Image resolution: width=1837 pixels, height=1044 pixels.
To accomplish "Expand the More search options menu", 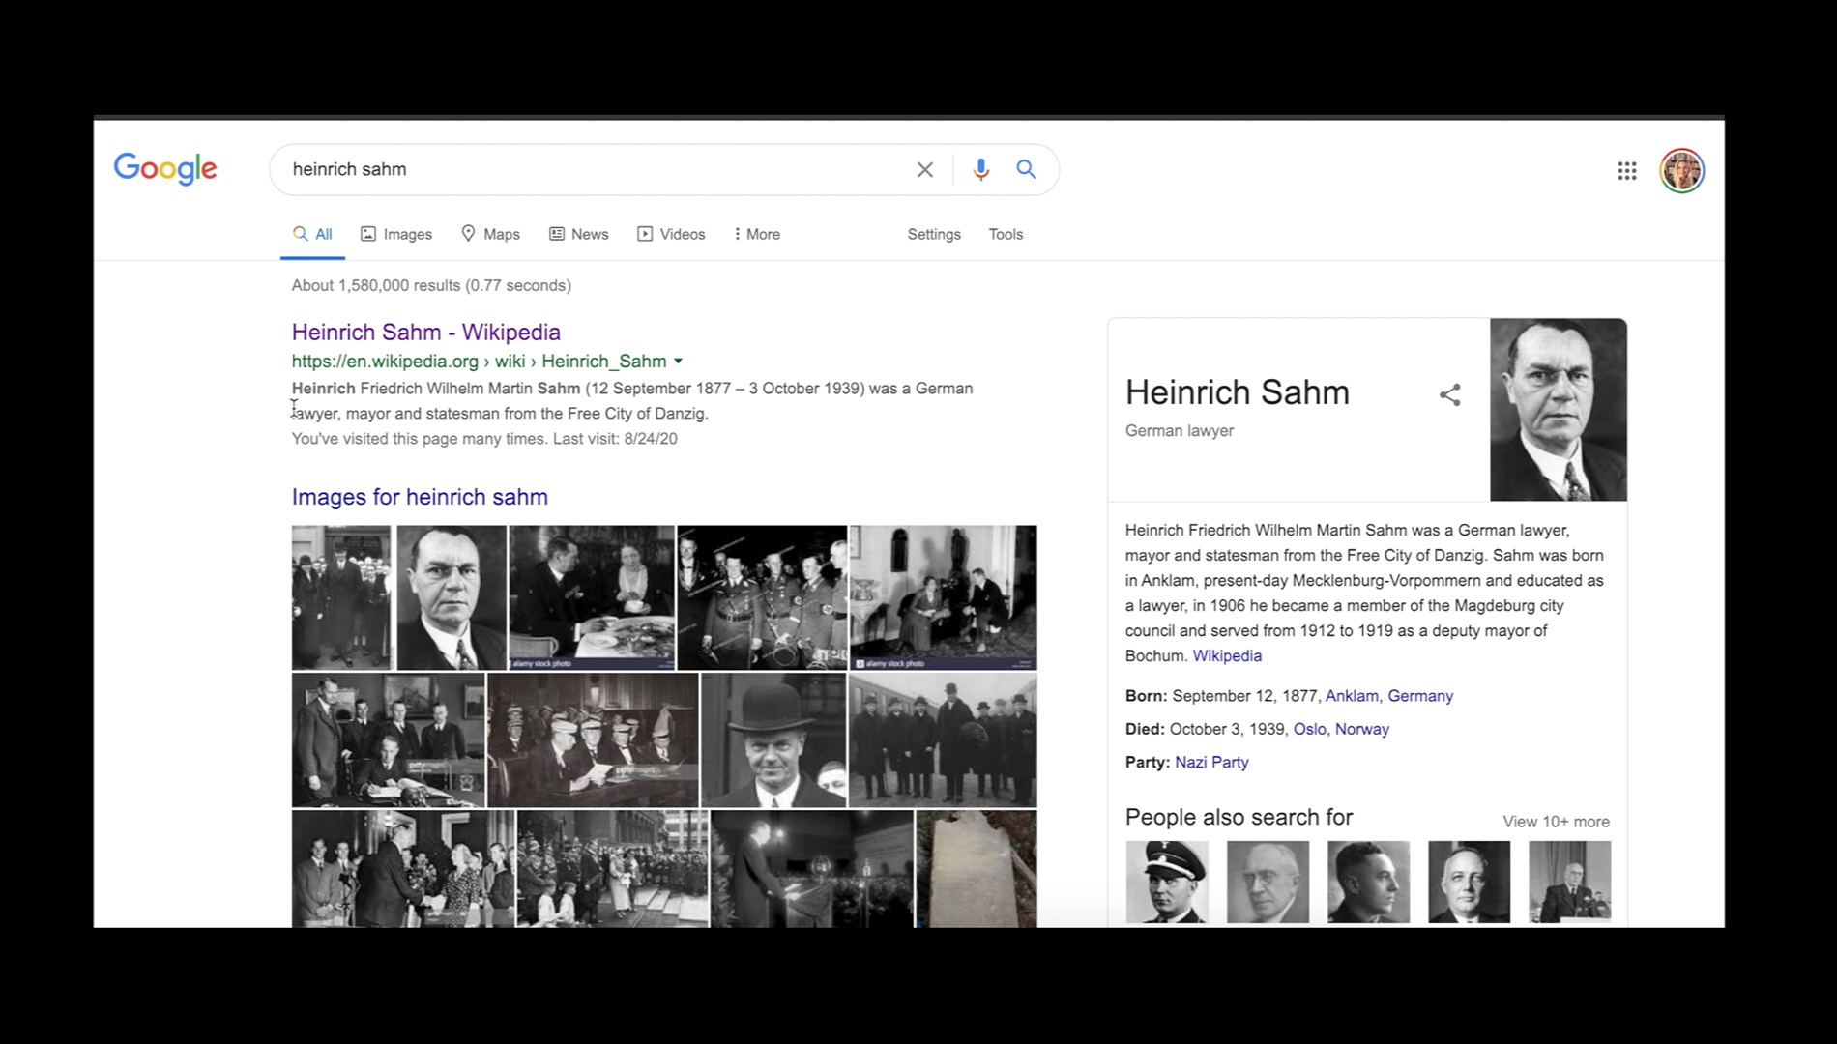I will (x=756, y=234).
